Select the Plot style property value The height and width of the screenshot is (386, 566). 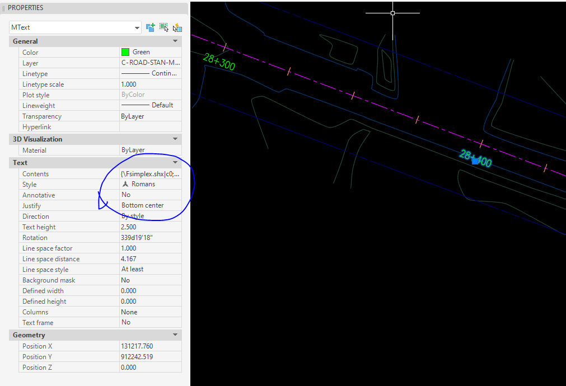150,95
